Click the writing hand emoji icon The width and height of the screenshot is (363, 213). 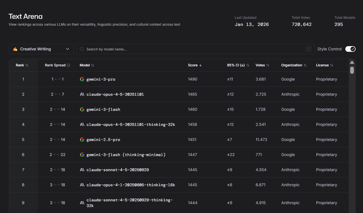click(x=15, y=49)
